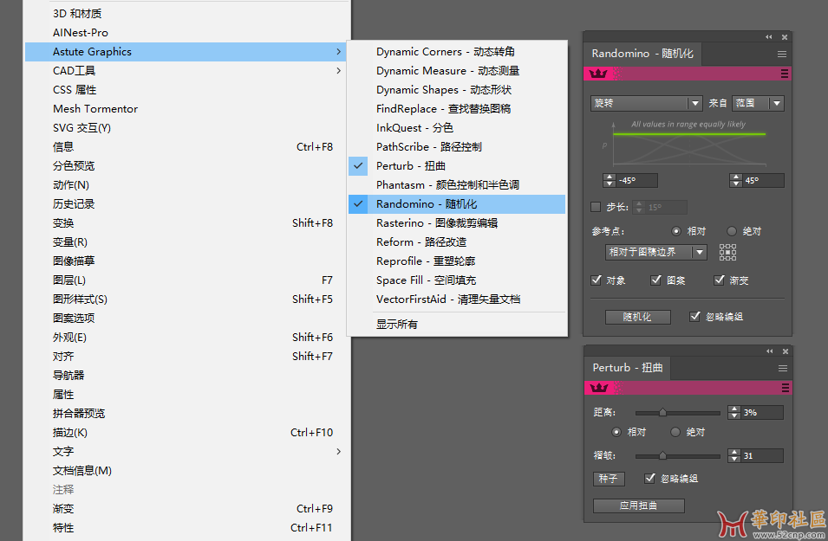Click the 随机化 randomize button

point(638,317)
